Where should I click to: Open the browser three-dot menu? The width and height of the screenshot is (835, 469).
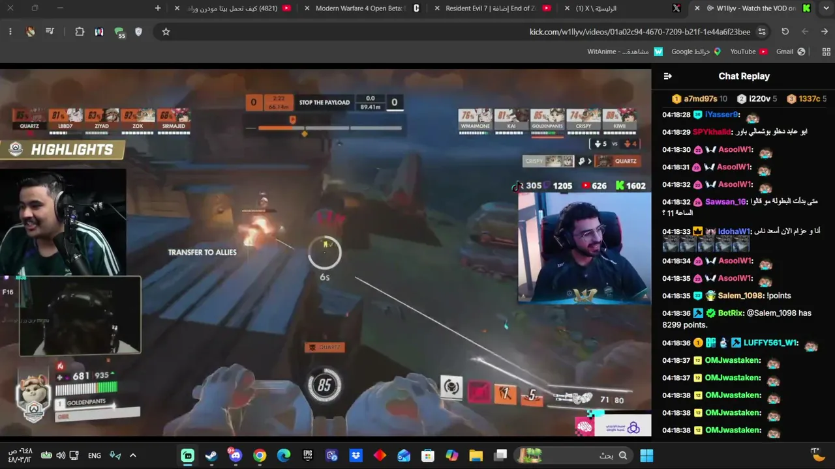pyautogui.click(x=10, y=31)
